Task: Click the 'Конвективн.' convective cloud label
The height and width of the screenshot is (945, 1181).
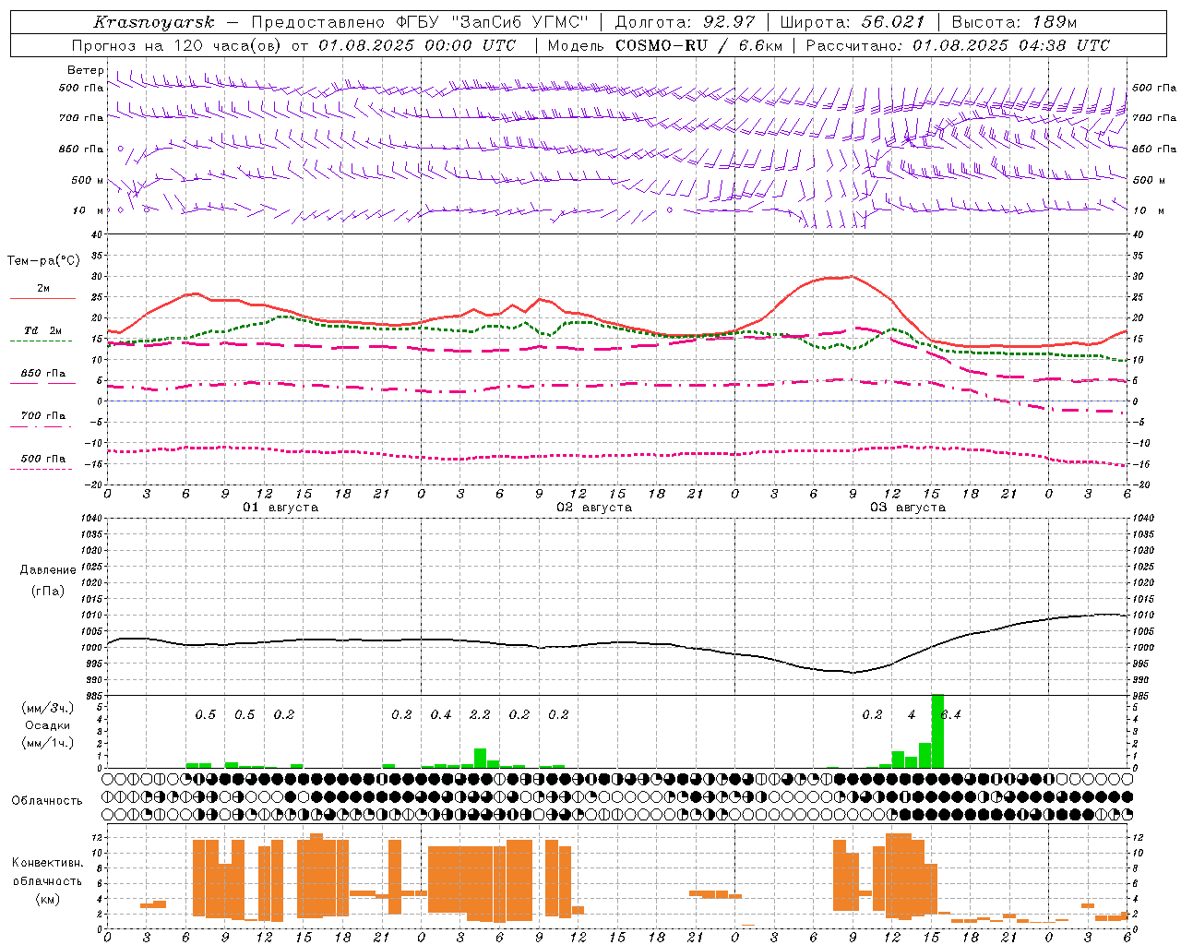Action: pos(47,863)
